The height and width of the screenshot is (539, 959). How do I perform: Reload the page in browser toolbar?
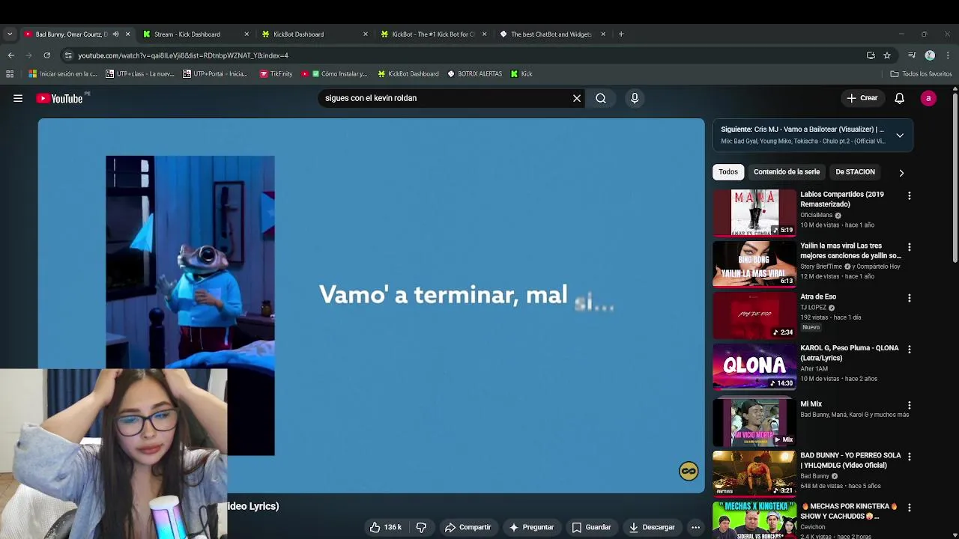(46, 55)
